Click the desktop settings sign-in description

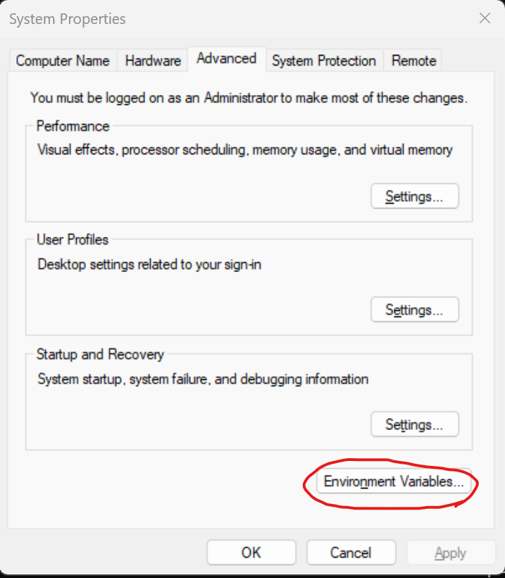click(x=149, y=265)
